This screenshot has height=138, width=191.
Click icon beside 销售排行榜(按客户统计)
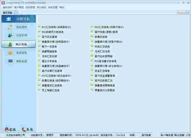point(92,41)
